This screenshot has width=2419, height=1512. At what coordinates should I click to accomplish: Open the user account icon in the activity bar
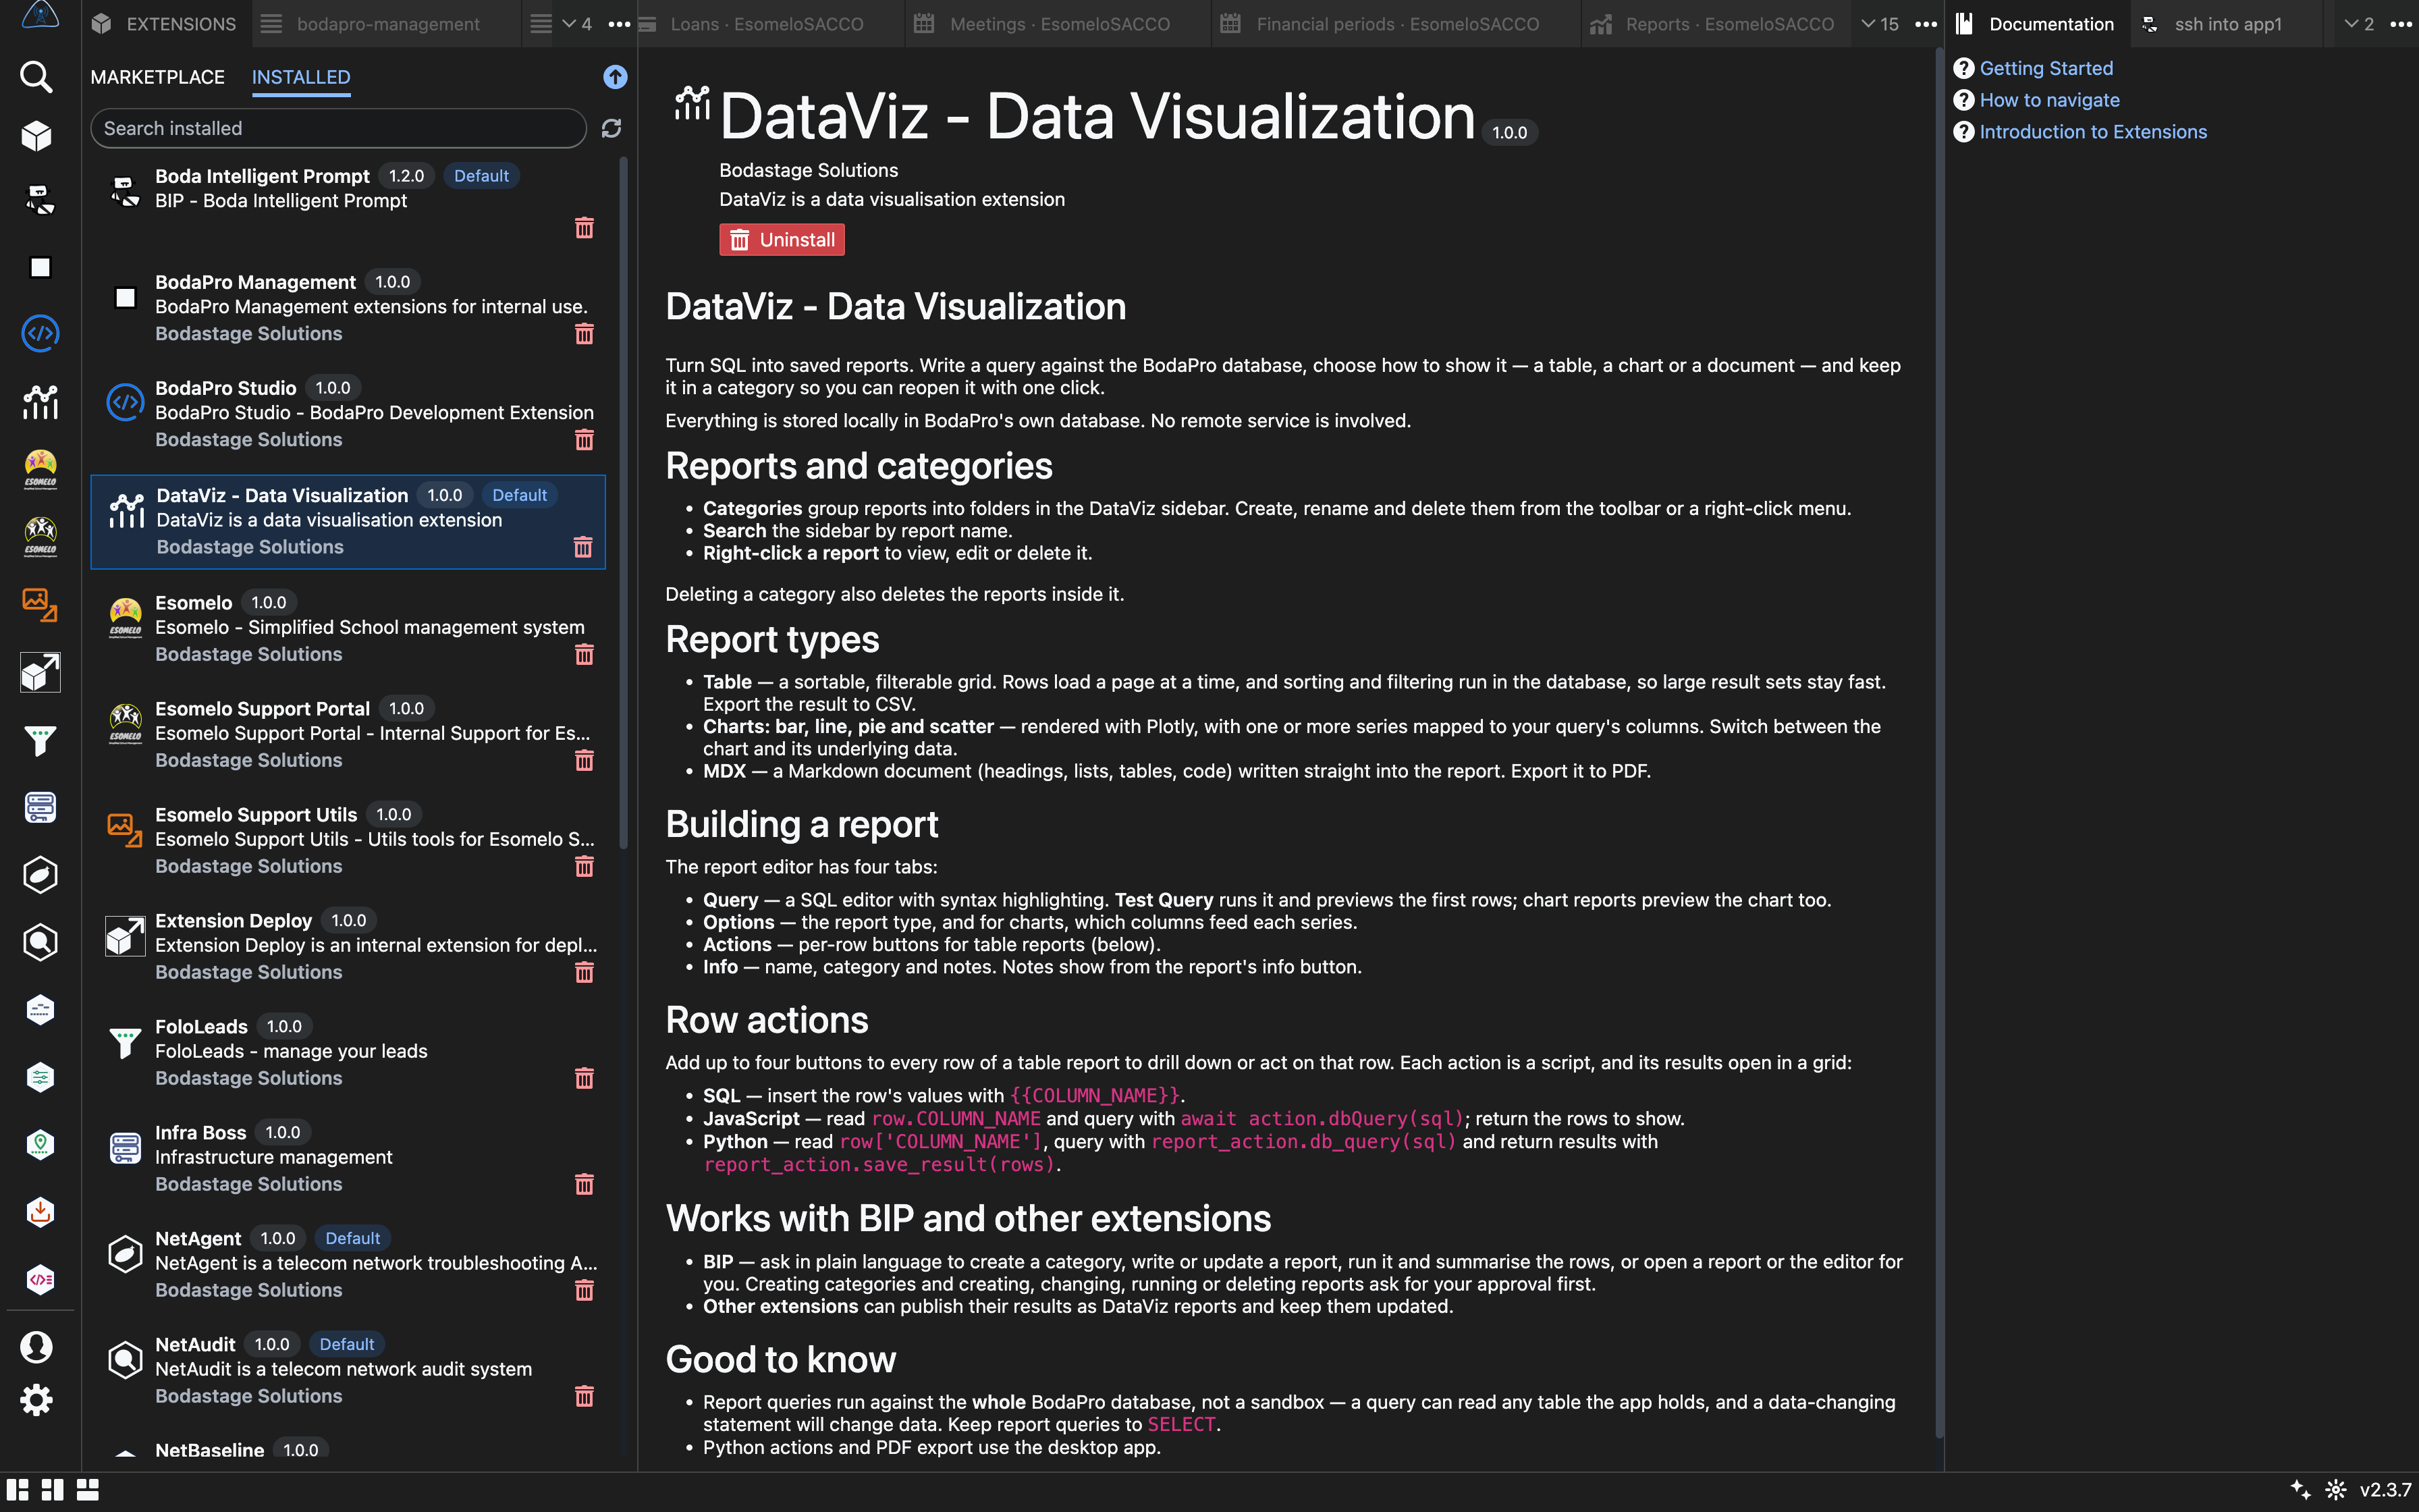(x=37, y=1347)
